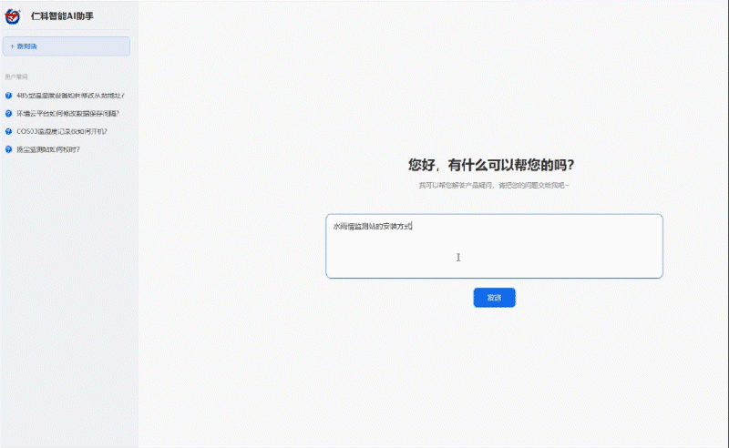The height and width of the screenshot is (448, 729).
Task: Click the Renke logo icon in the sidebar header
Action: 13,15
